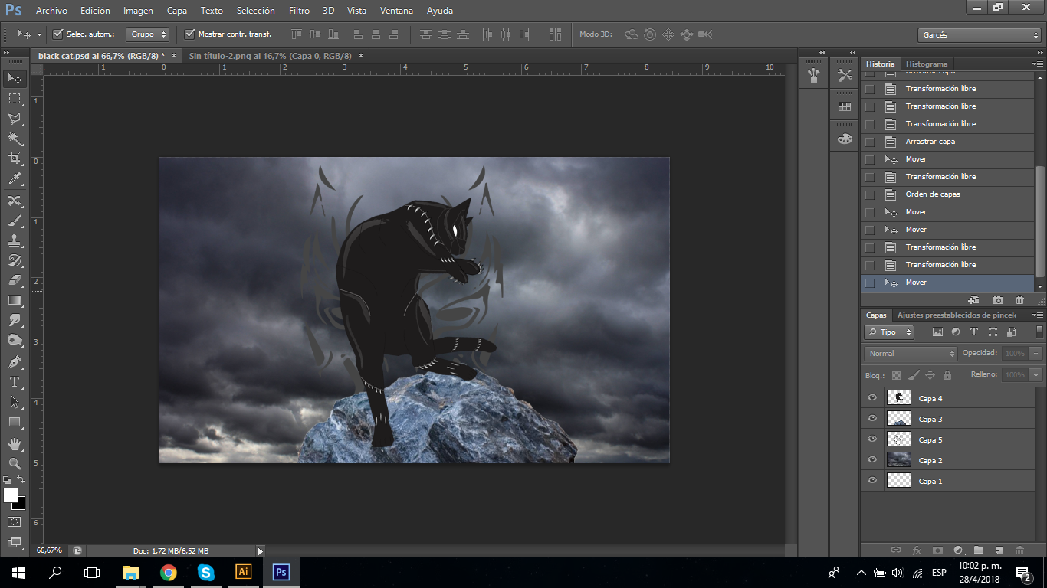Select the Crop tool
Viewport: 1047px width, 588px height.
(x=15, y=158)
